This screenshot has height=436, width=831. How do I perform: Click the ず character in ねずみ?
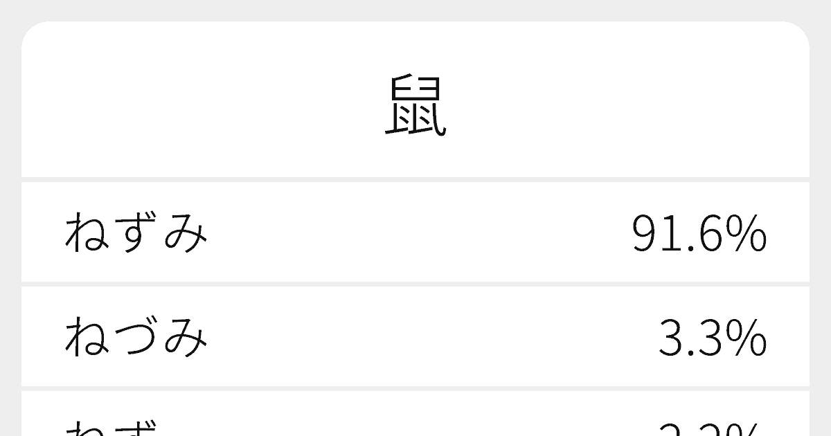point(136,233)
